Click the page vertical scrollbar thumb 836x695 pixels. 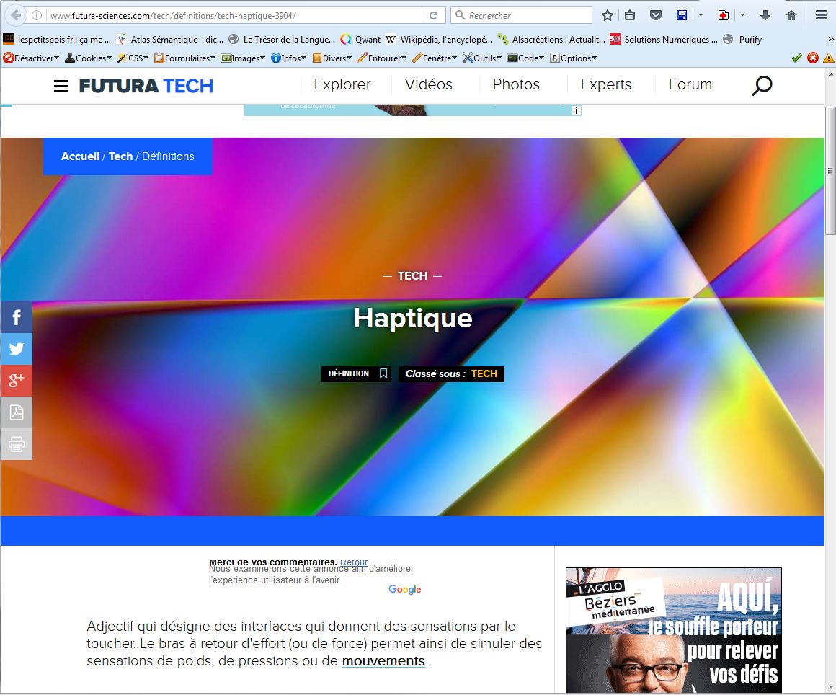coord(830,171)
